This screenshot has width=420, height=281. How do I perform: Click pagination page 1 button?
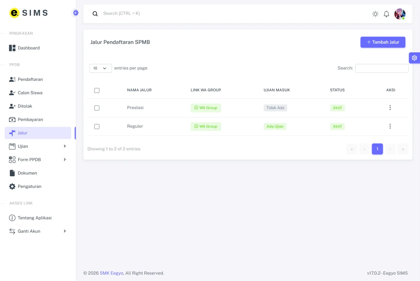(x=377, y=149)
